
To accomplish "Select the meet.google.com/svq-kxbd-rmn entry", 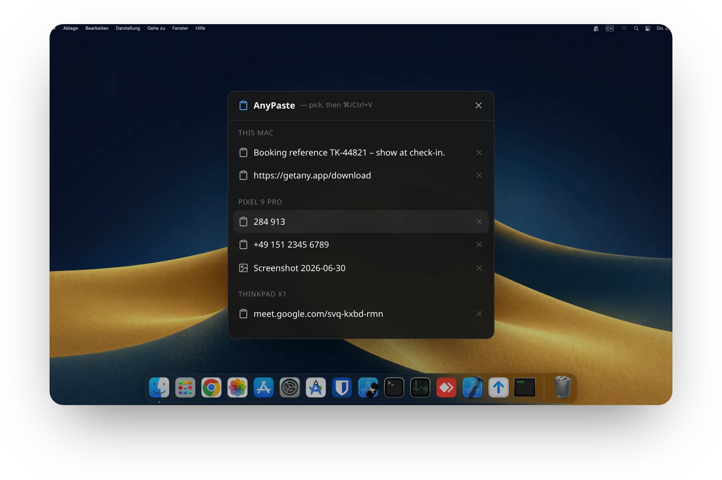I will 361,314.
